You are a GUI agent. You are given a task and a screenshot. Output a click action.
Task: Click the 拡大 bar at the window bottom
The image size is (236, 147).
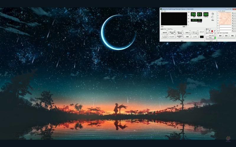pyautogui.click(x=182, y=41)
